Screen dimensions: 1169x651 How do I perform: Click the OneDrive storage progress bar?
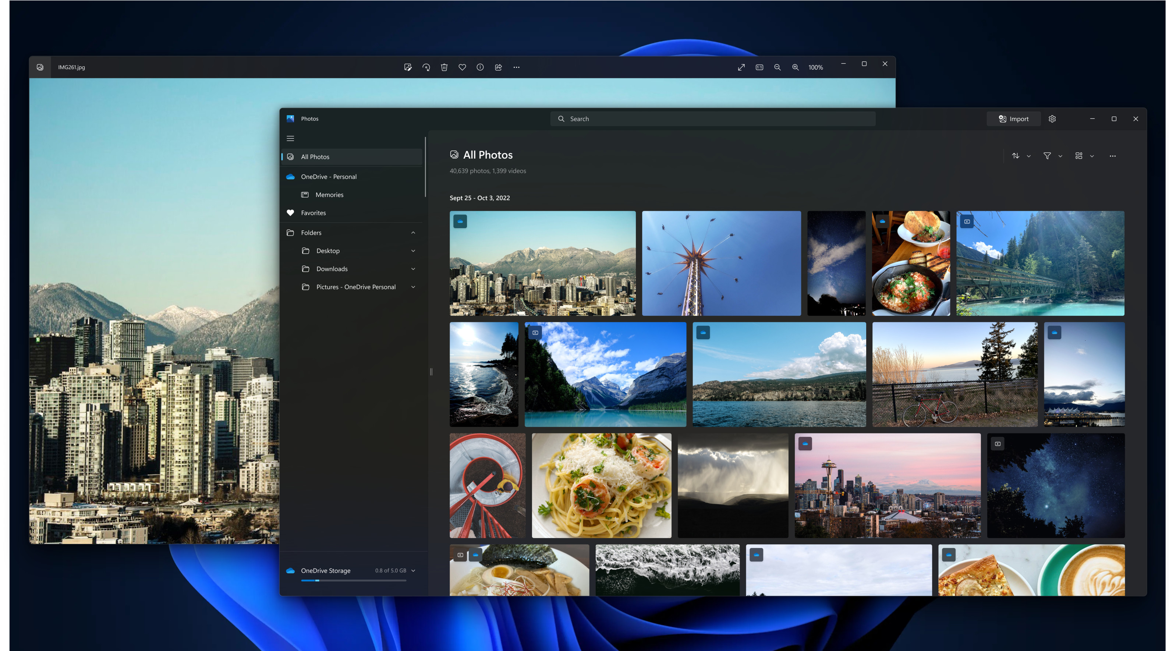click(354, 580)
